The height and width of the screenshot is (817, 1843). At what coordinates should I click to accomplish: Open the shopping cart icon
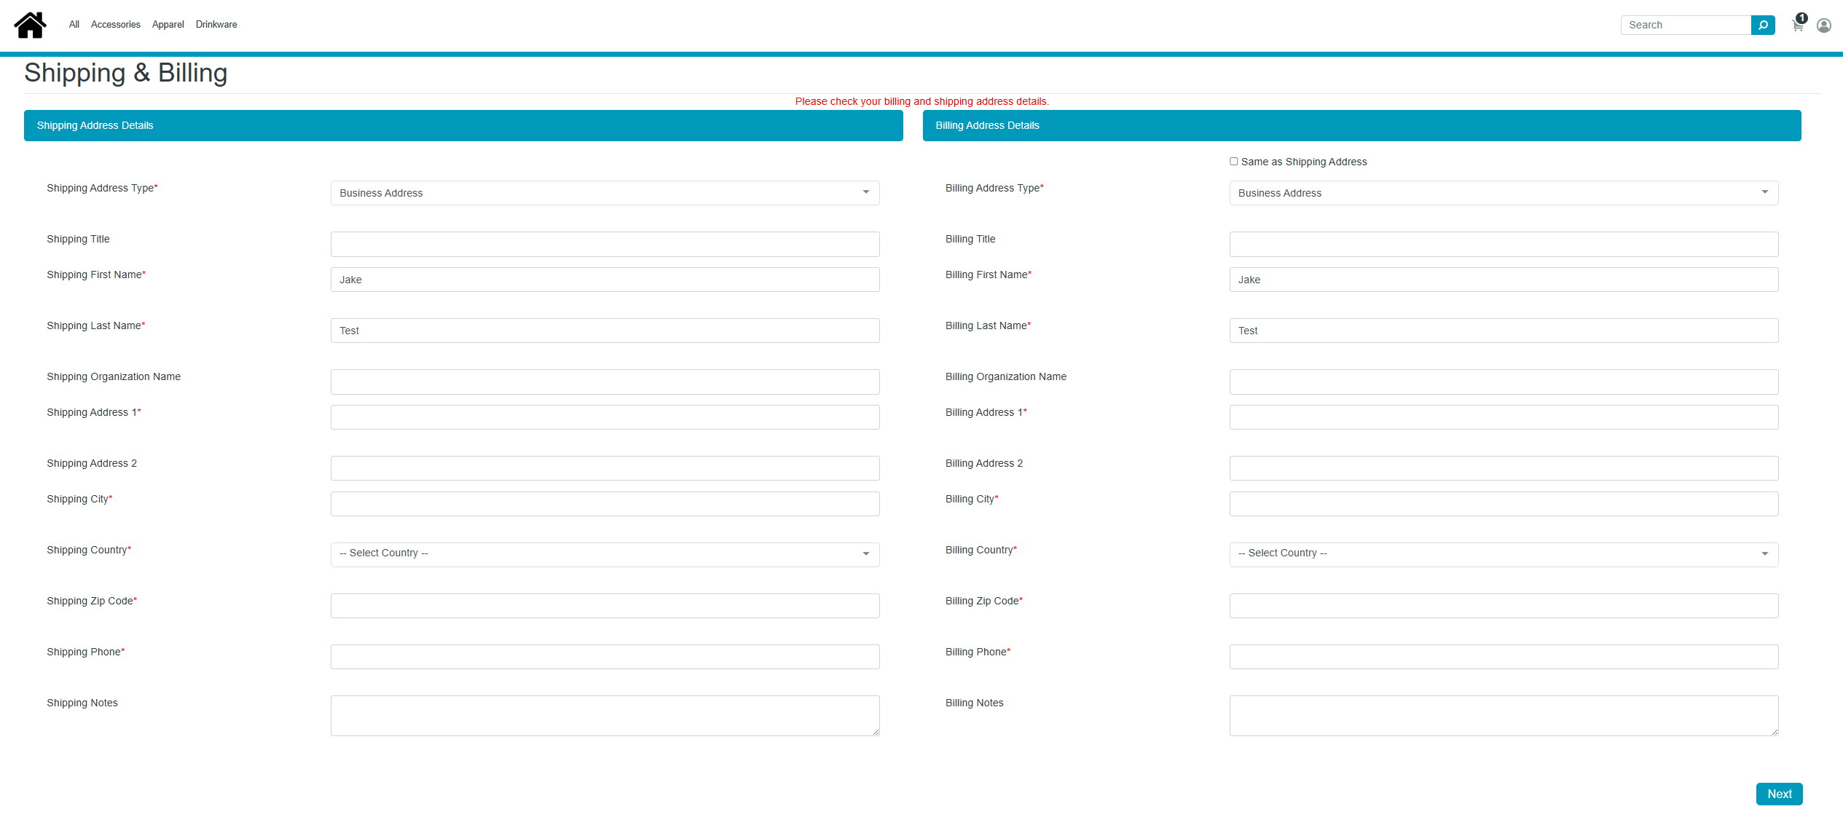[1797, 25]
